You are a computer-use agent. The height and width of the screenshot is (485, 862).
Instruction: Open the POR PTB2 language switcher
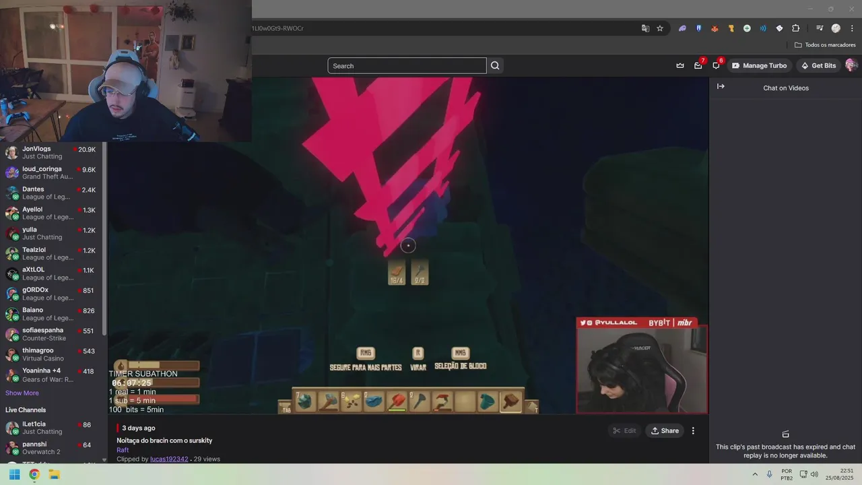[787, 474]
